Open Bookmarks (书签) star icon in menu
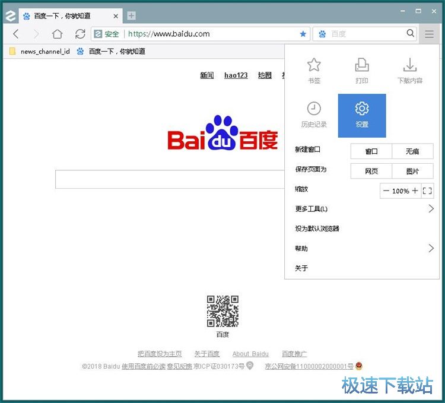 pos(314,71)
